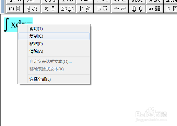Open the matrix templates palette
The image size is (177, 126).
pyautogui.click(x=155, y=9)
